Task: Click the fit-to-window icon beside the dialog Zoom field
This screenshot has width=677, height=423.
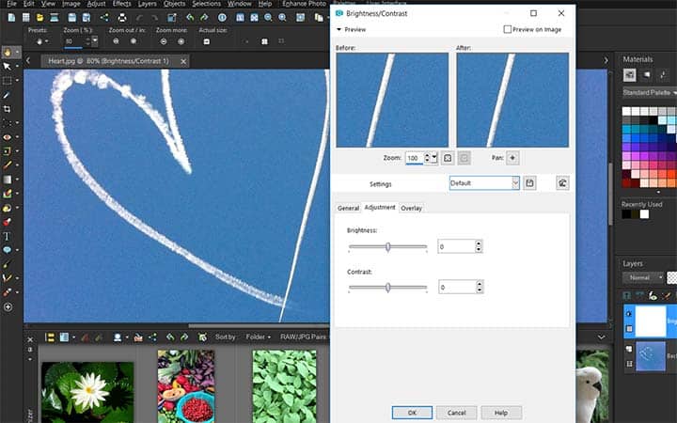Action: coord(448,159)
